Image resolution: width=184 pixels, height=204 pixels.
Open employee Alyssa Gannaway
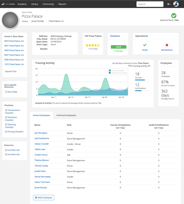42,177
